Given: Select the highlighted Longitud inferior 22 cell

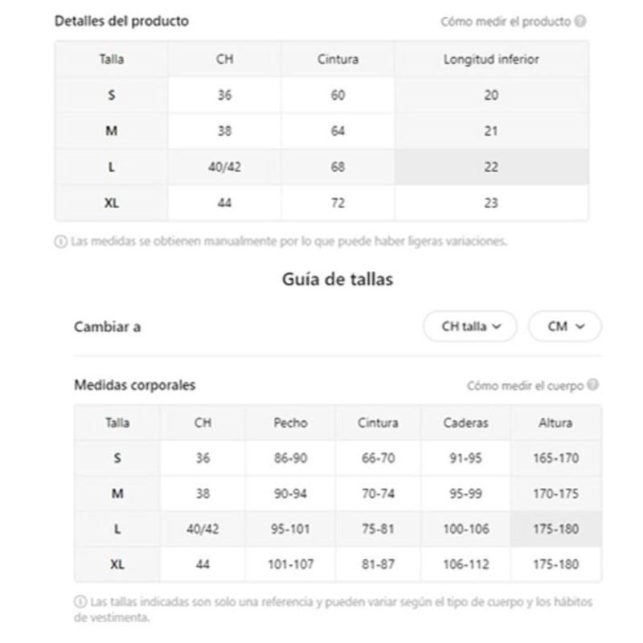Looking at the screenshot, I should tap(491, 167).
